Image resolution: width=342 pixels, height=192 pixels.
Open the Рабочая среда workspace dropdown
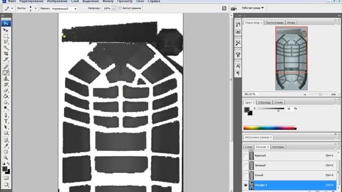pos(253,8)
